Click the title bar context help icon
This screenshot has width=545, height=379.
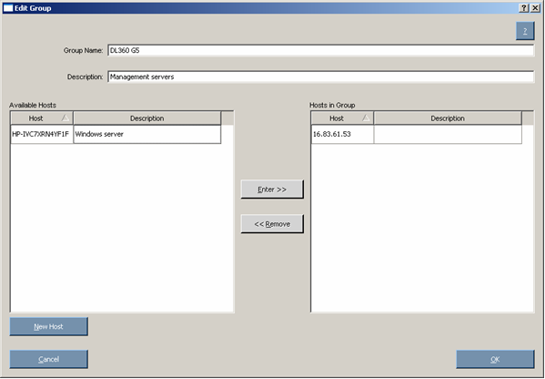click(524, 8)
